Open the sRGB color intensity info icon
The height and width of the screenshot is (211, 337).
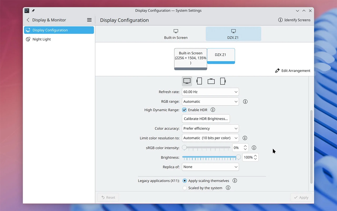click(x=254, y=148)
